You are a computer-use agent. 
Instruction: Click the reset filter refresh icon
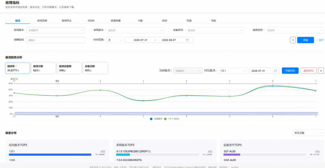click(x=293, y=40)
